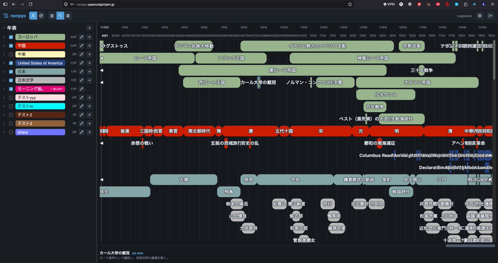
Task: Click the browser address bar
Action: pyautogui.click(x=207, y=4)
